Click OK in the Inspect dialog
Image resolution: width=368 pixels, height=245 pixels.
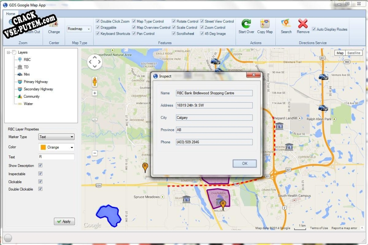click(244, 163)
